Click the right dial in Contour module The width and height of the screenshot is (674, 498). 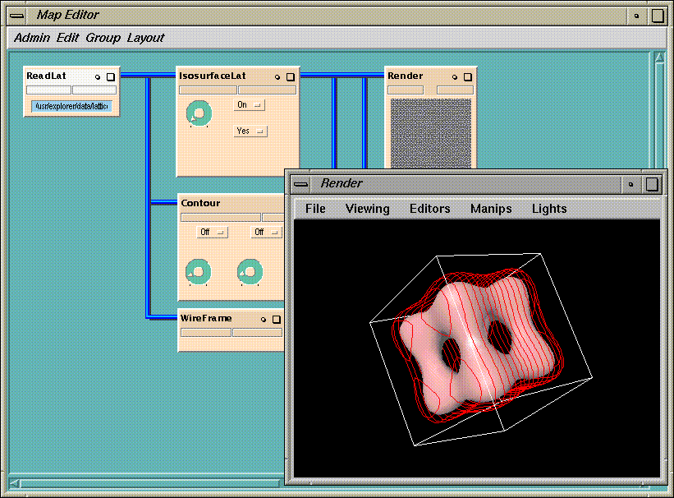click(250, 270)
